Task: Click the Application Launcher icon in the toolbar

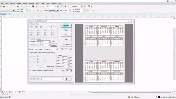Action: [x=89, y=6]
